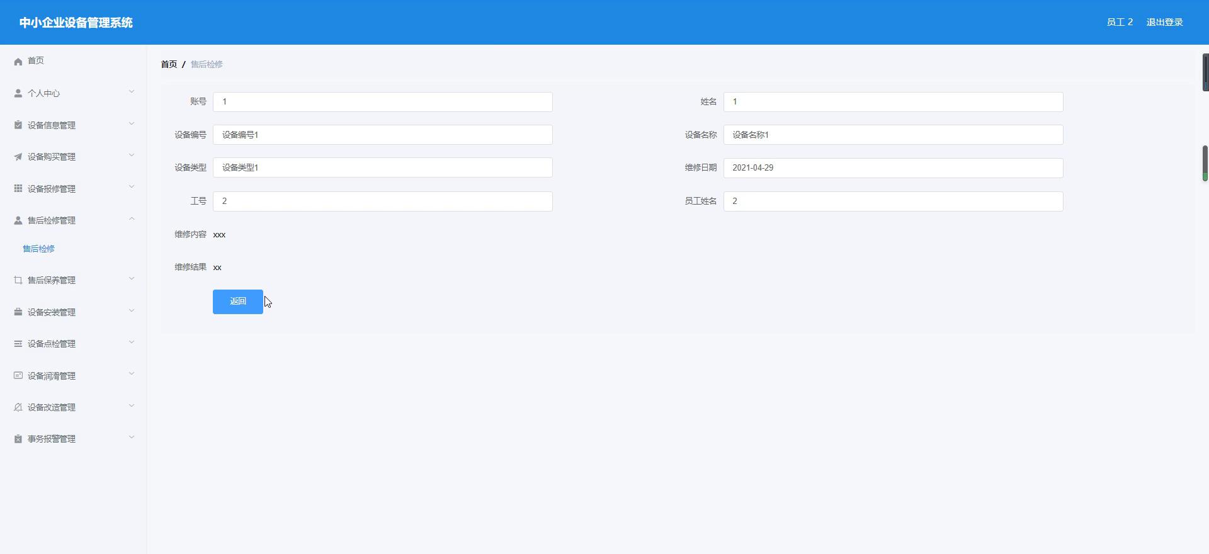Click the briefcase icon beside 设备安装管理
The width and height of the screenshot is (1209, 554).
pos(18,312)
